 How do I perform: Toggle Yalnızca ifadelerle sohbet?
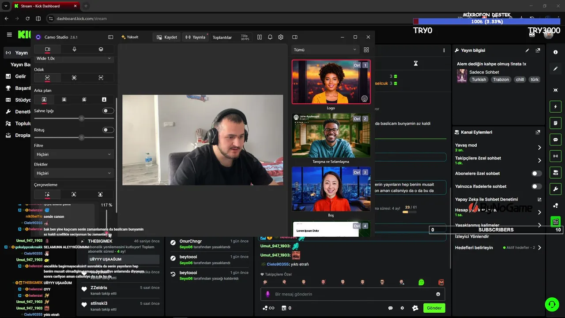[537, 186]
